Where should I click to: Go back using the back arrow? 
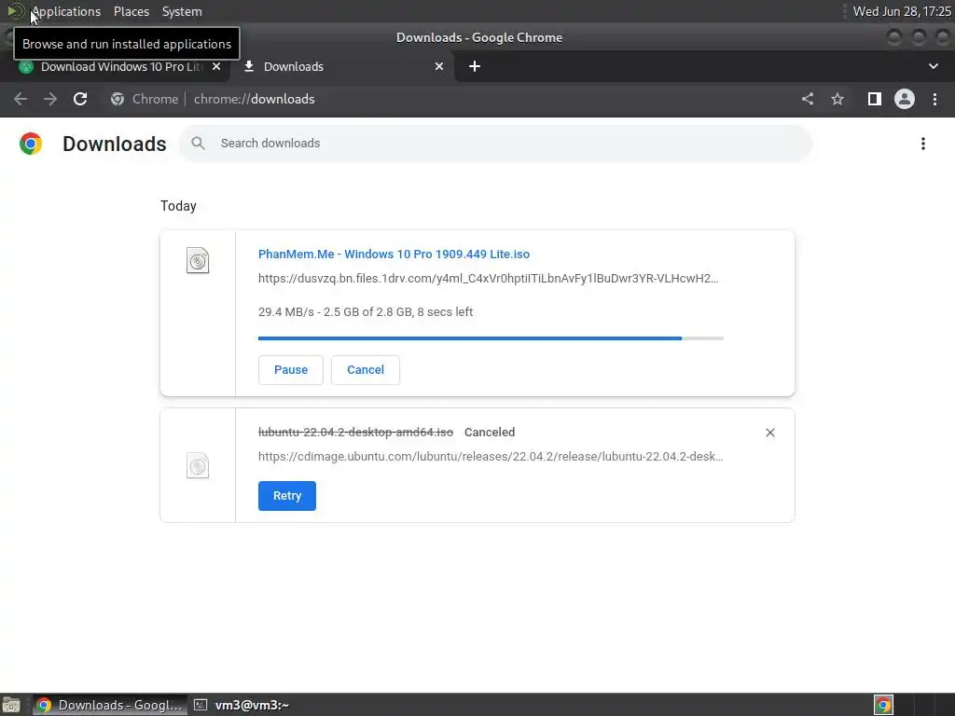(x=21, y=99)
